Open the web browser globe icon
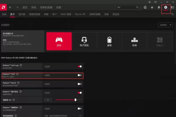This screenshot has width=176, height=117. (x=145, y=7)
